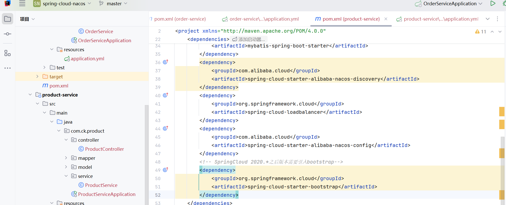This screenshot has width=506, height=205.
Task: Select ProductService class in tree
Action: coord(101,185)
